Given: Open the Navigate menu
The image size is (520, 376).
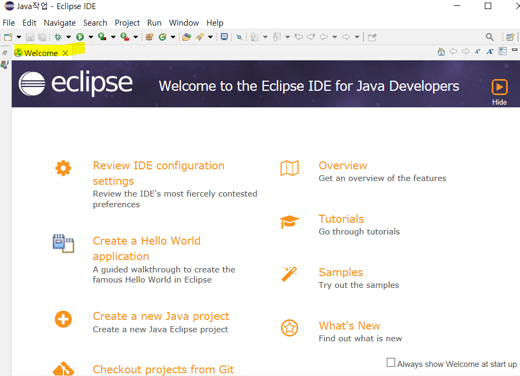Looking at the screenshot, I should point(60,22).
